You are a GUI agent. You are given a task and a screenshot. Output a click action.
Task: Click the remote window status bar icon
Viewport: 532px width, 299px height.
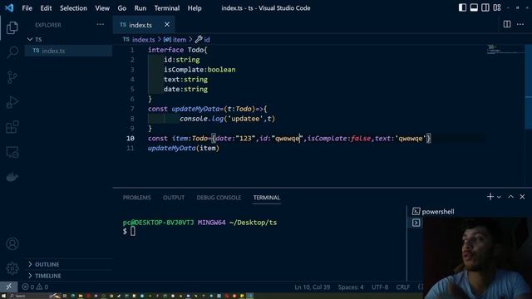pos(9,287)
